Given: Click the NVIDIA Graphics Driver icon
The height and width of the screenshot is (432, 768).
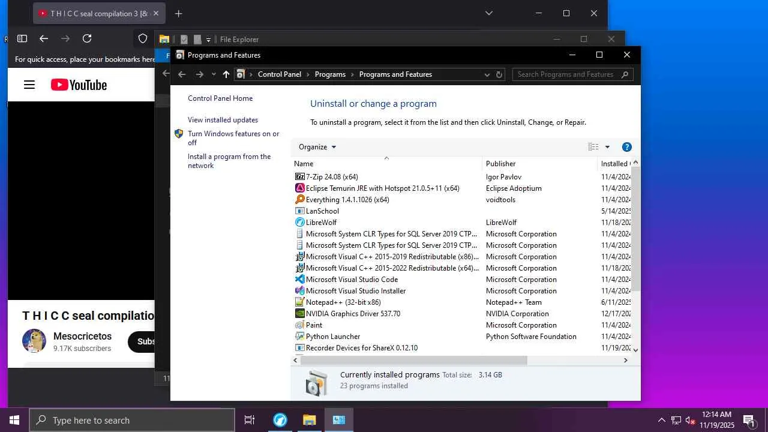Looking at the screenshot, I should click(x=300, y=314).
